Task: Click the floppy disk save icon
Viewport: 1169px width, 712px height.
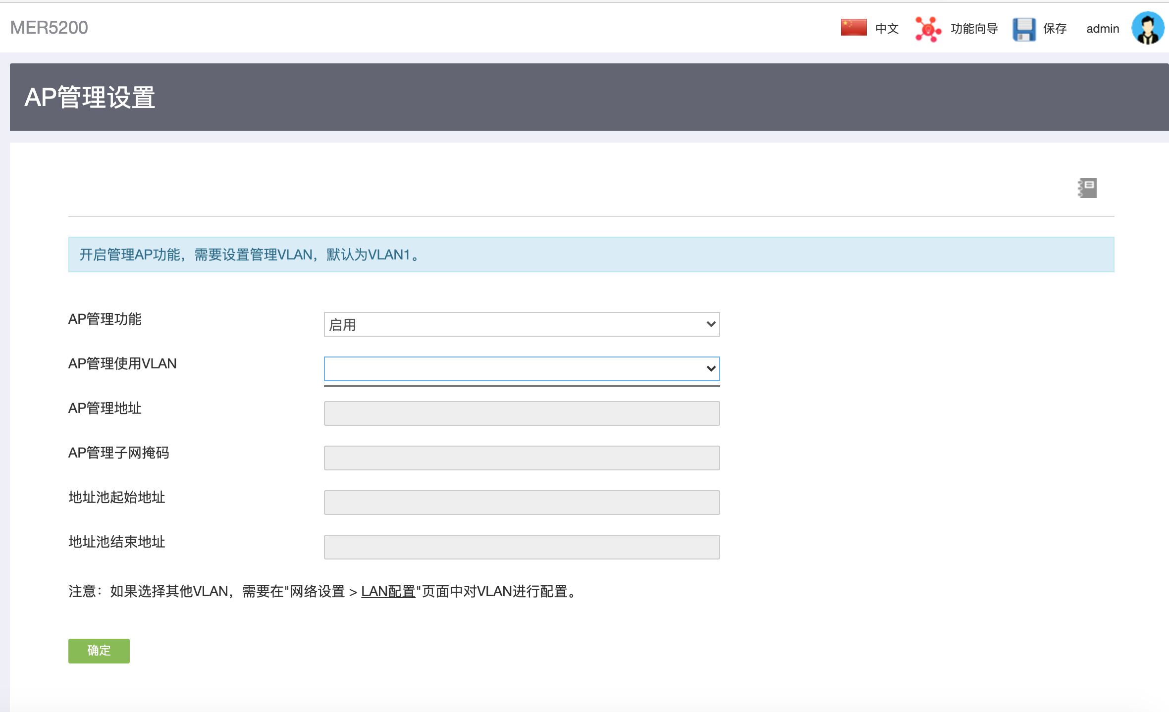Action: coord(1024,29)
